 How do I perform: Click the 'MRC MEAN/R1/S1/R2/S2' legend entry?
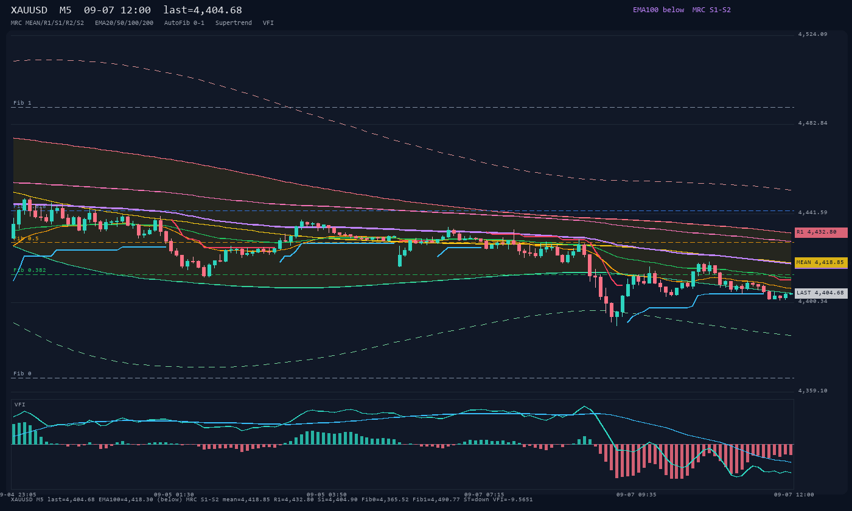click(x=47, y=23)
